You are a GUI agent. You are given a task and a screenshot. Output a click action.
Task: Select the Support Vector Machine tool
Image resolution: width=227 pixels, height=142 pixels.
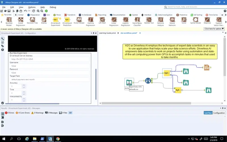click(219, 22)
